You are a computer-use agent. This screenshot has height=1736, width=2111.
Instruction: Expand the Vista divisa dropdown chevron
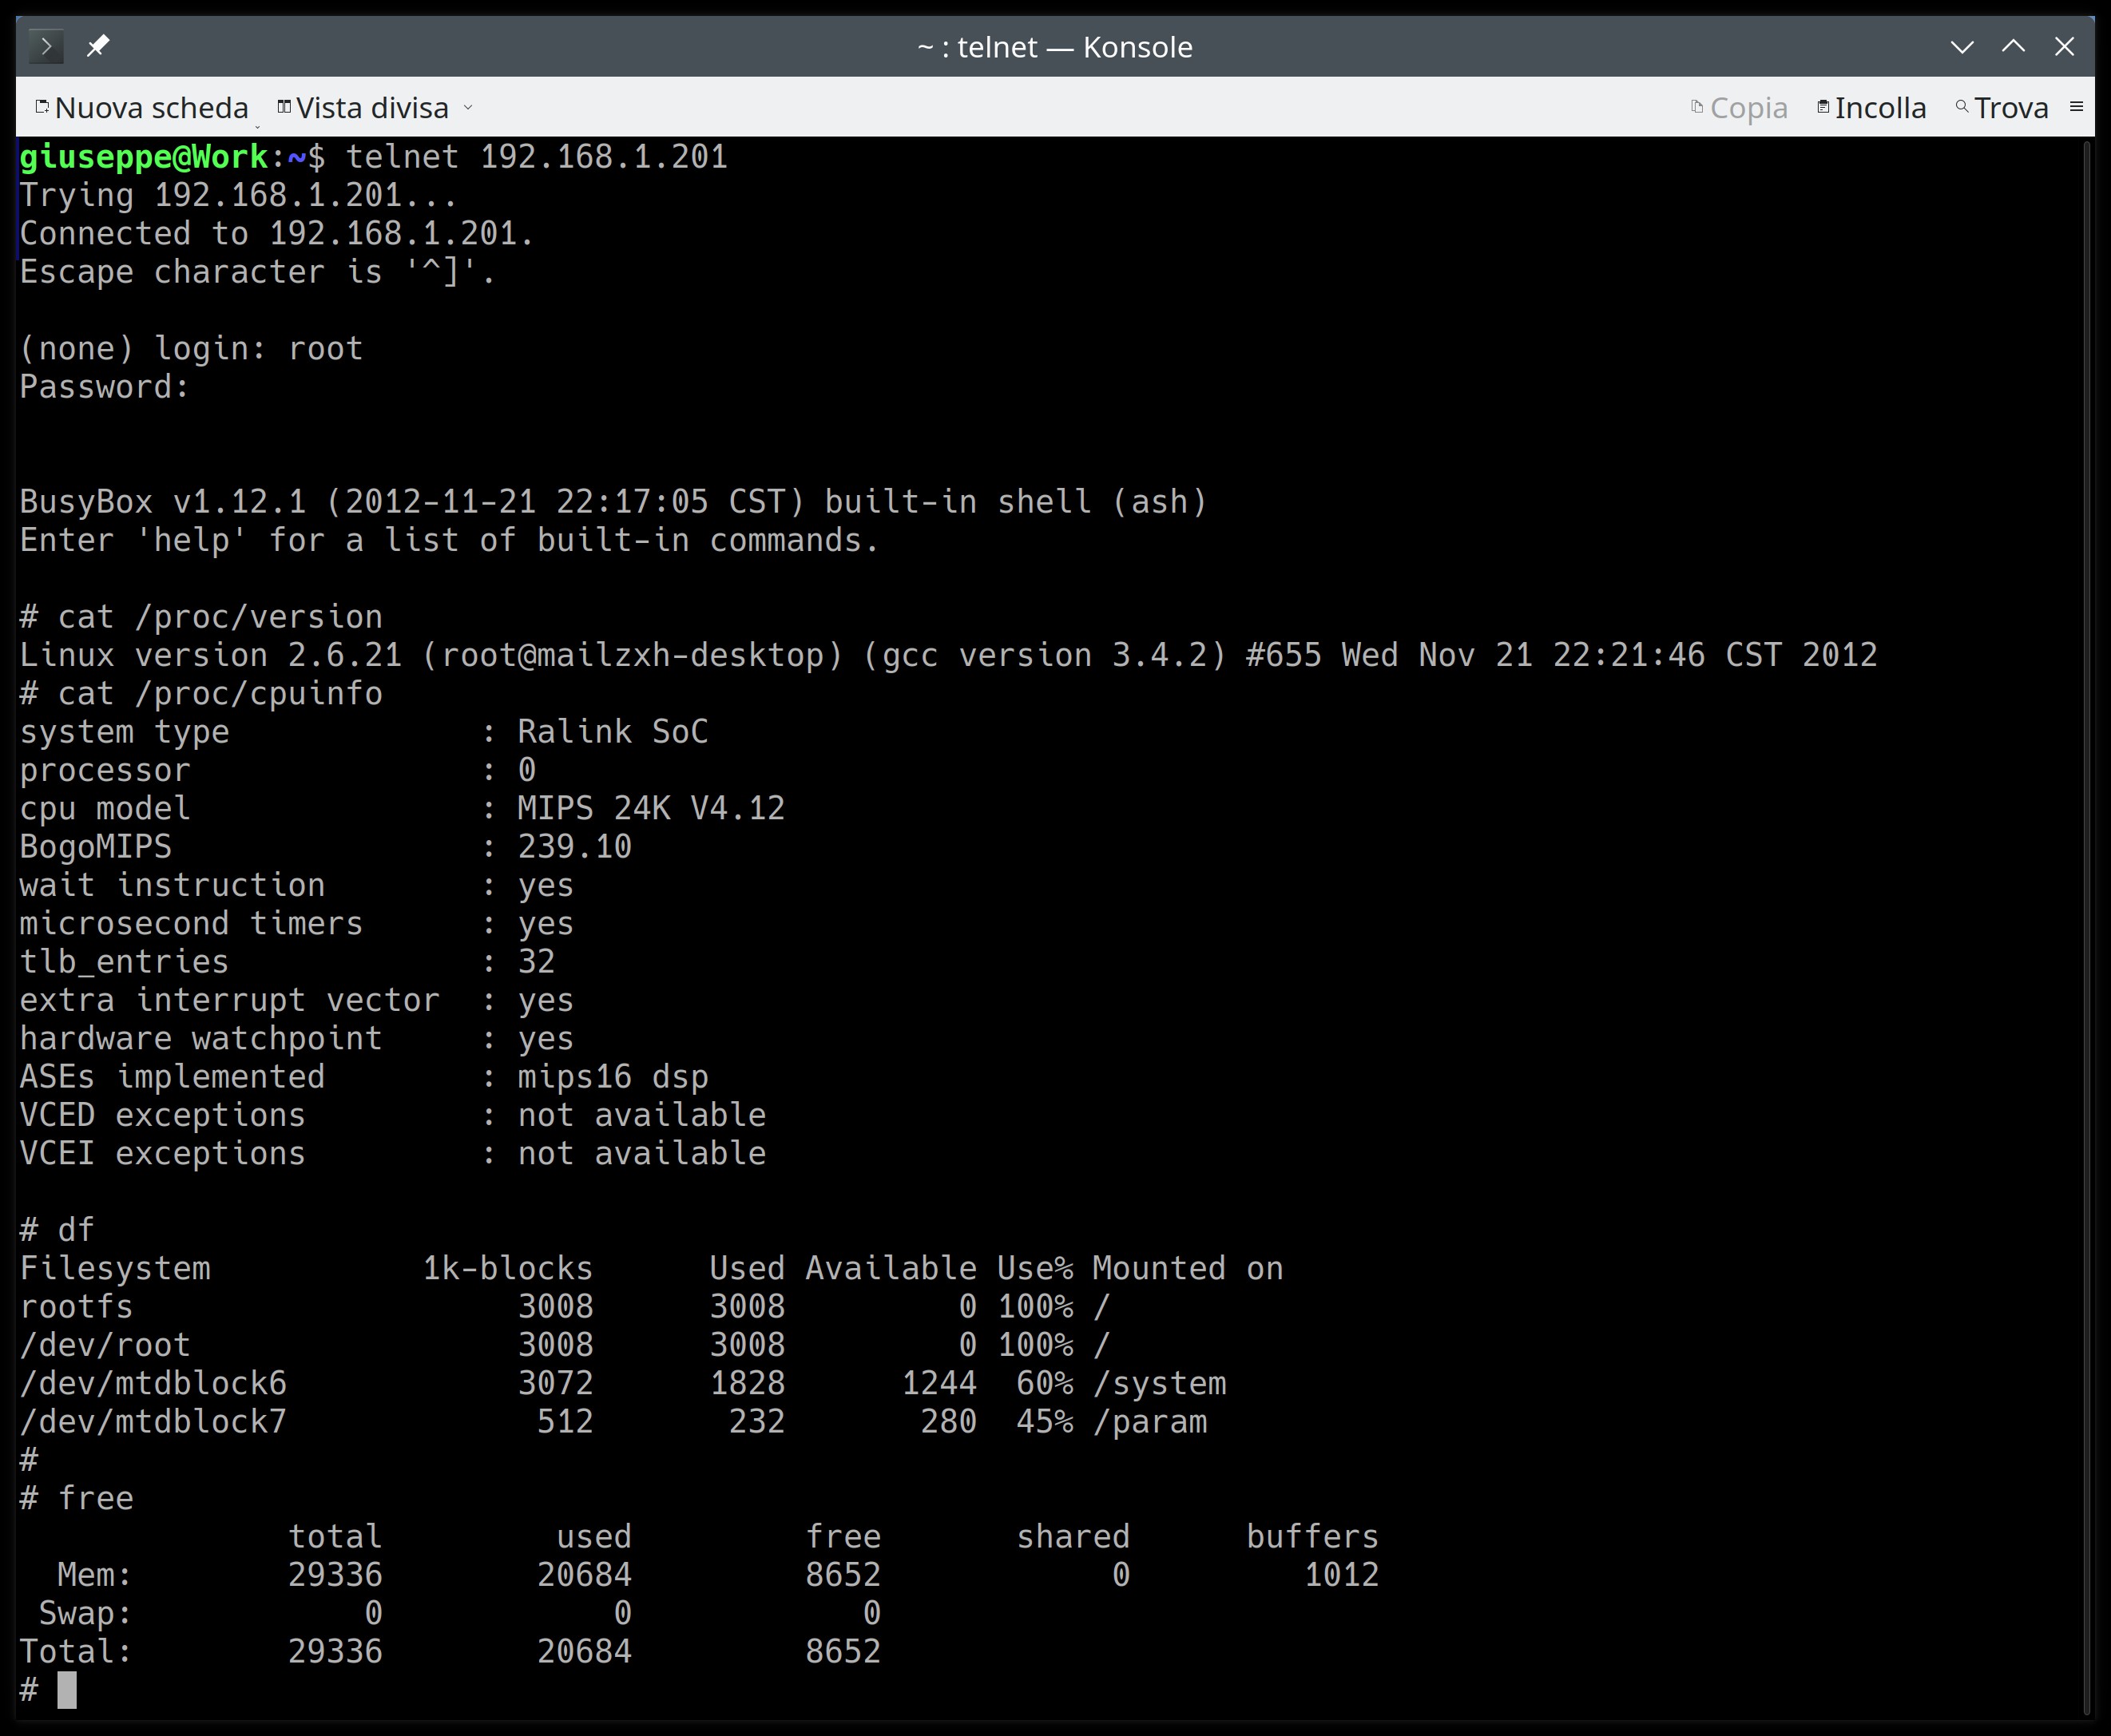click(468, 108)
